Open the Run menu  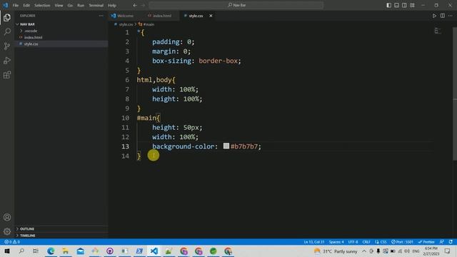[x=81, y=5]
